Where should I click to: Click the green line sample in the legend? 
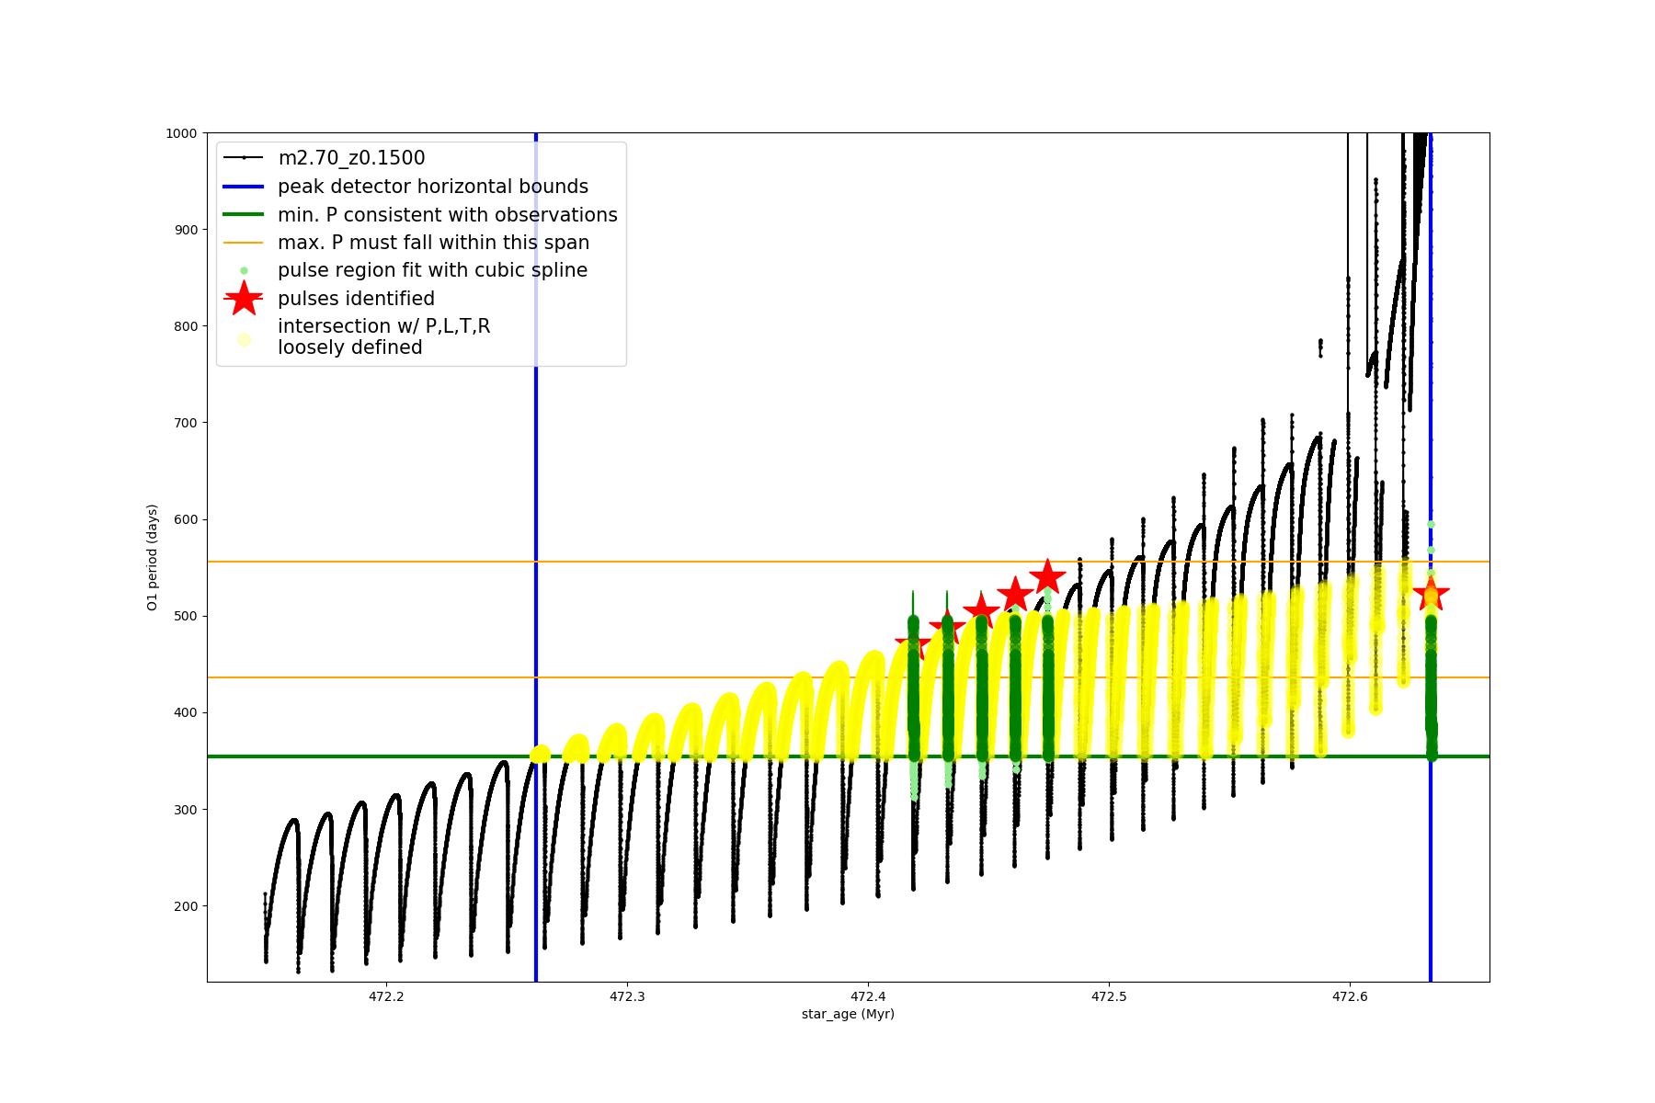click(244, 215)
